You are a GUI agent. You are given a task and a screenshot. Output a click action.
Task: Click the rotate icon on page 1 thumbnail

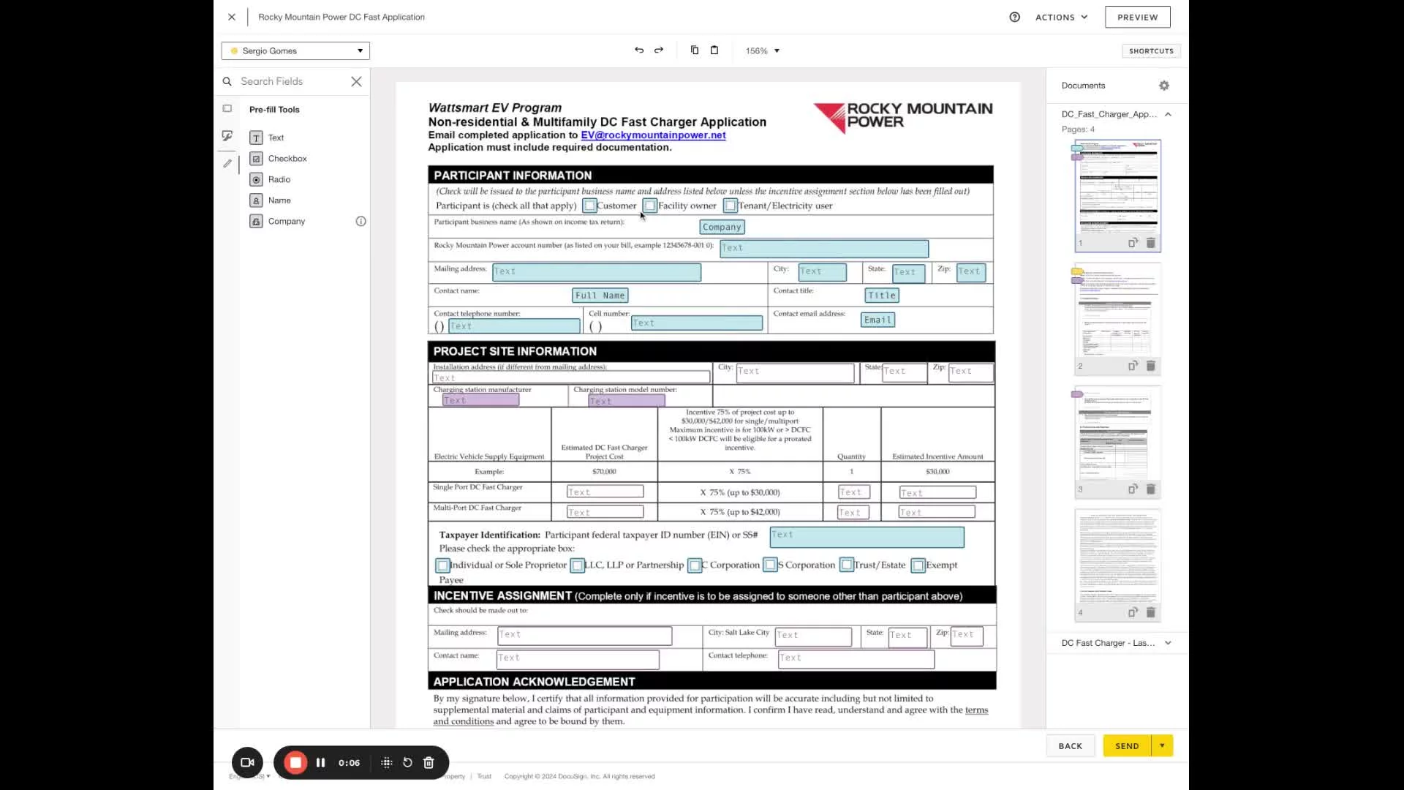click(x=1132, y=242)
